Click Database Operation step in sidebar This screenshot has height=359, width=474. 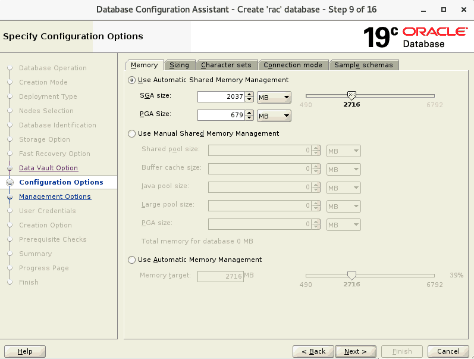(x=53, y=68)
